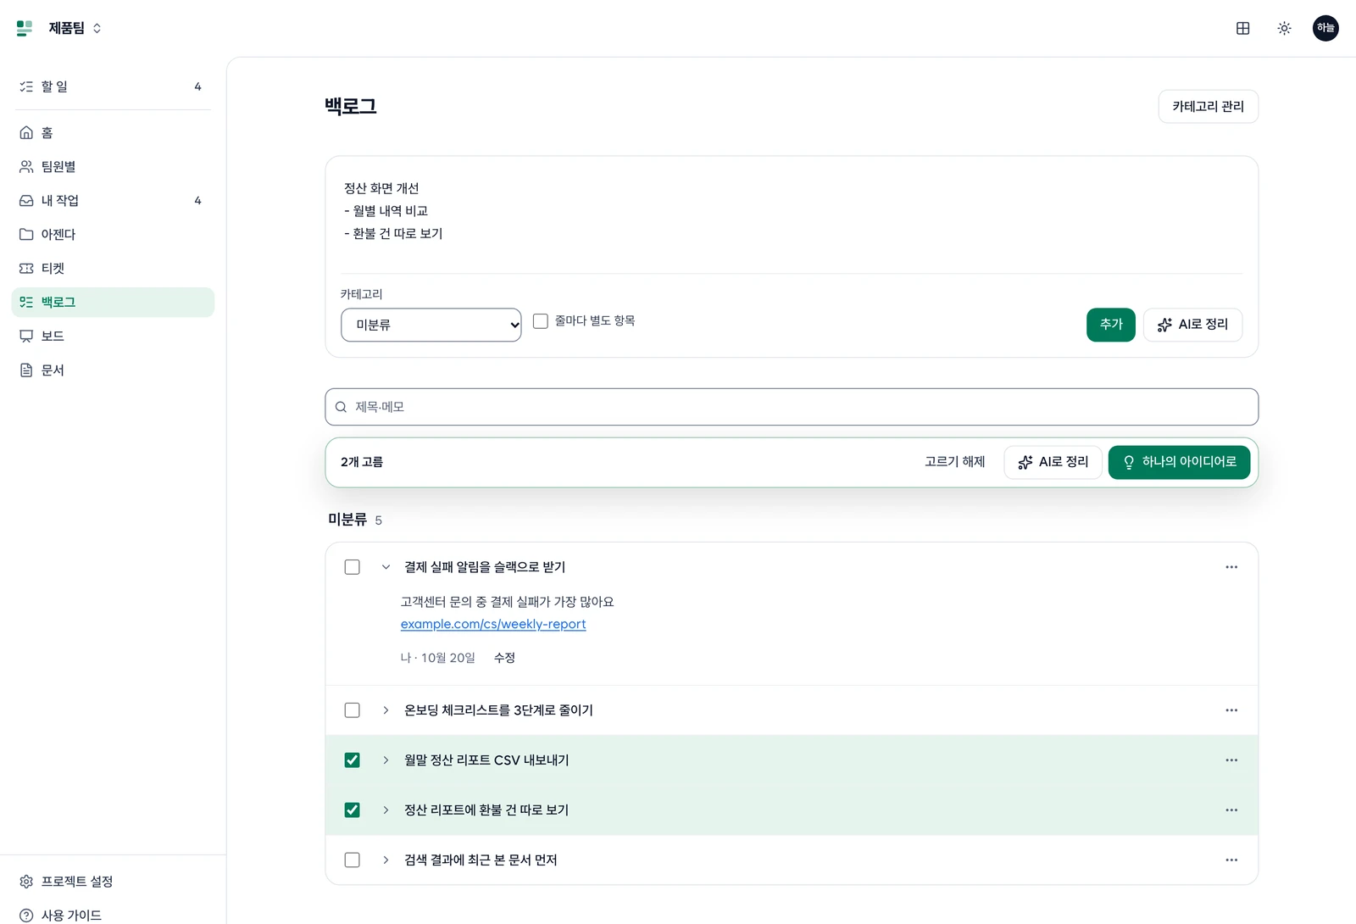Uncheck 정산 리포트에 환불 건 따로 보기
This screenshot has height=924, width=1356.
(x=353, y=810)
